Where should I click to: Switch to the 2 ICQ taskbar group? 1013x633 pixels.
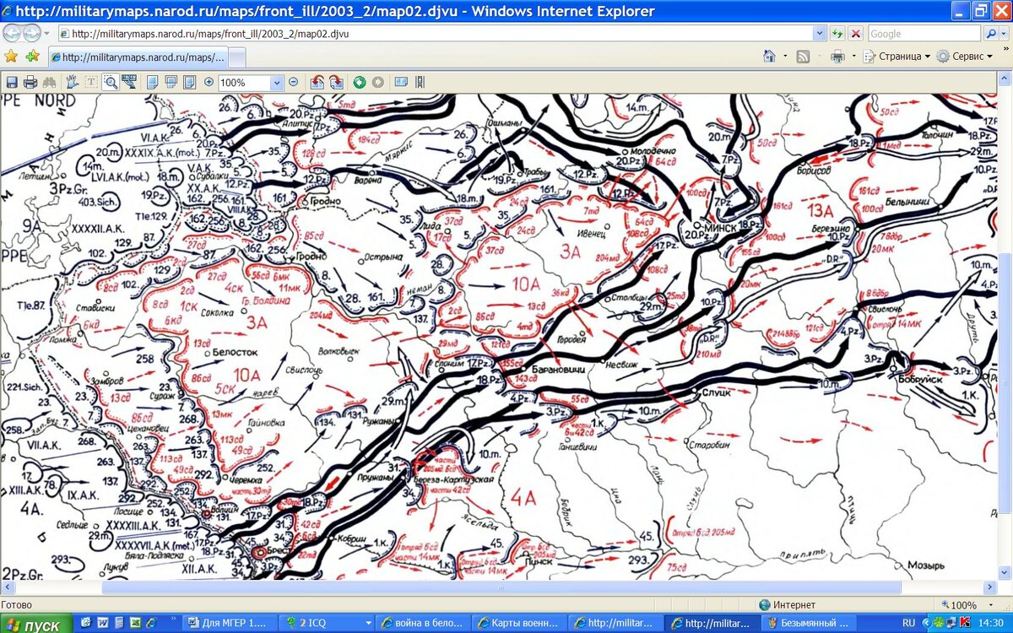pos(325,624)
